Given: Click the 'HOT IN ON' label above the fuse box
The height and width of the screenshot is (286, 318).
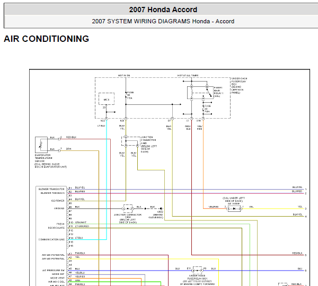Looking at the screenshot, I should (x=124, y=75).
